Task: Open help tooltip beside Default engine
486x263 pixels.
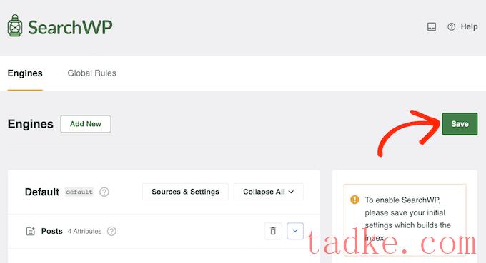Action: click(x=104, y=192)
